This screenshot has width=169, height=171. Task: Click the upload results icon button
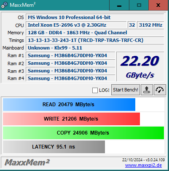147,90
